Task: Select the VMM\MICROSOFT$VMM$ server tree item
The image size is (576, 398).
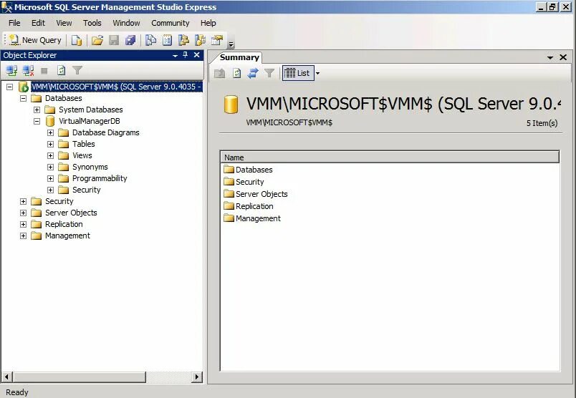Action: (117, 87)
